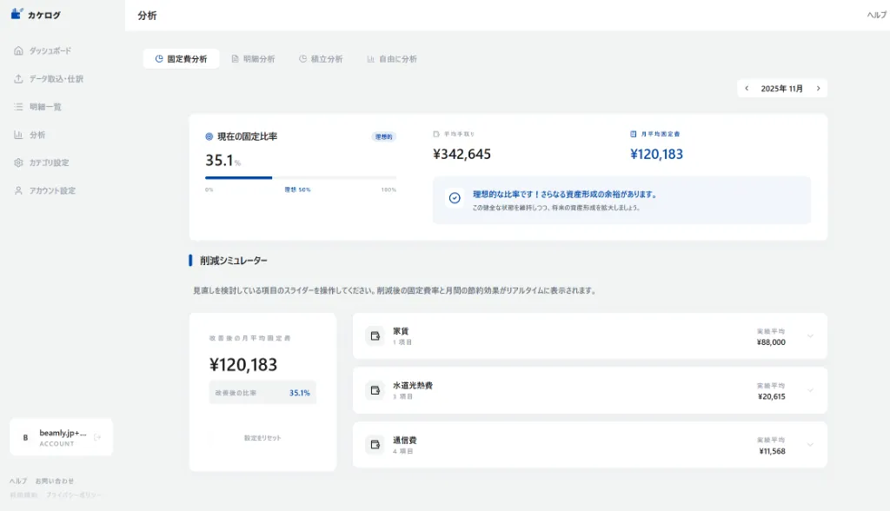Expand the 家賃 row chevron
Image resolution: width=890 pixels, height=511 pixels.
tap(811, 336)
